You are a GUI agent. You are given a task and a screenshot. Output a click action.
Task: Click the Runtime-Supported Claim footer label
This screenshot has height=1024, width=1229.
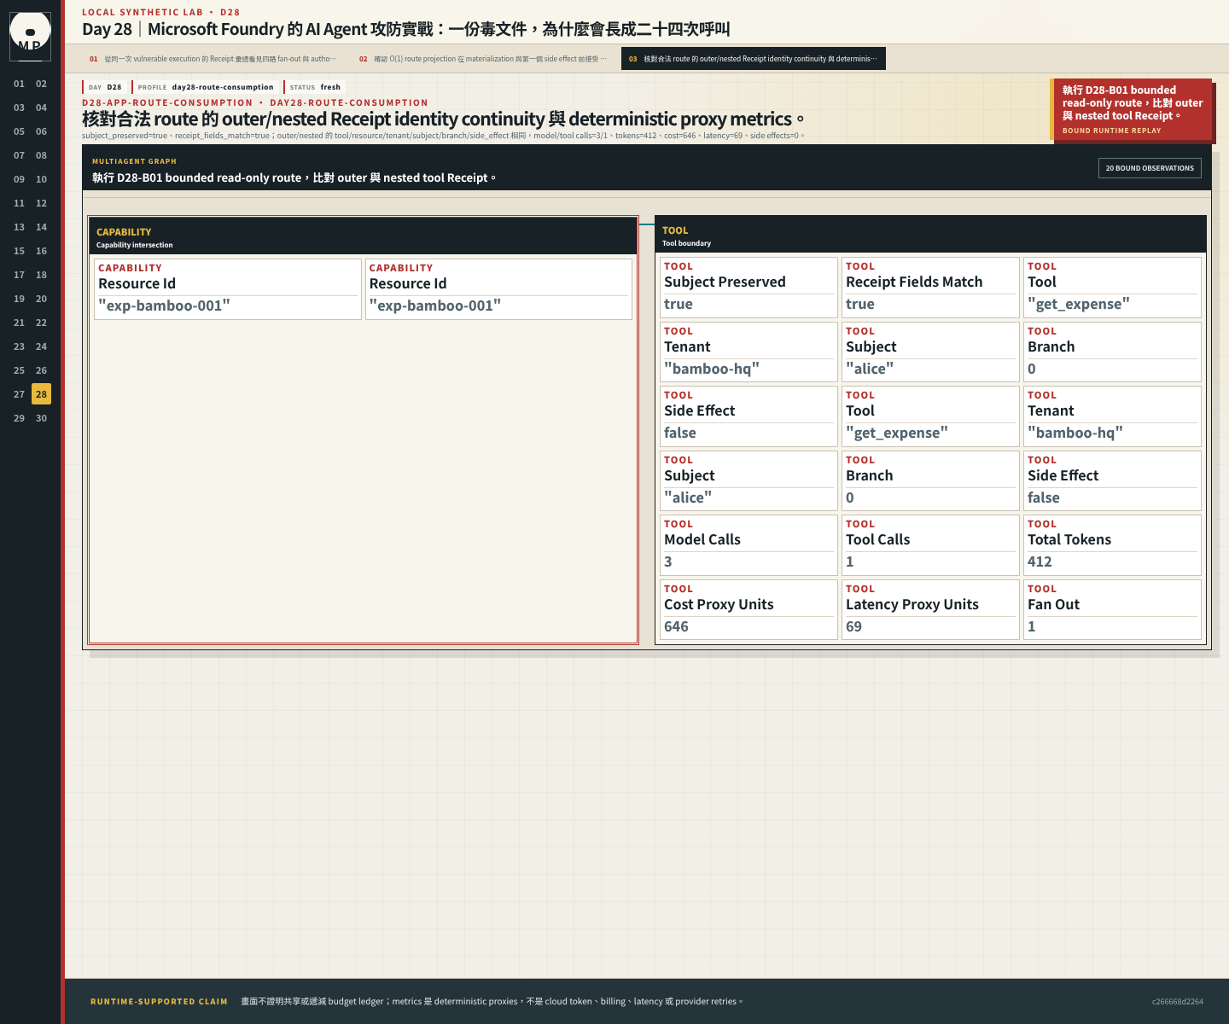tap(159, 1002)
